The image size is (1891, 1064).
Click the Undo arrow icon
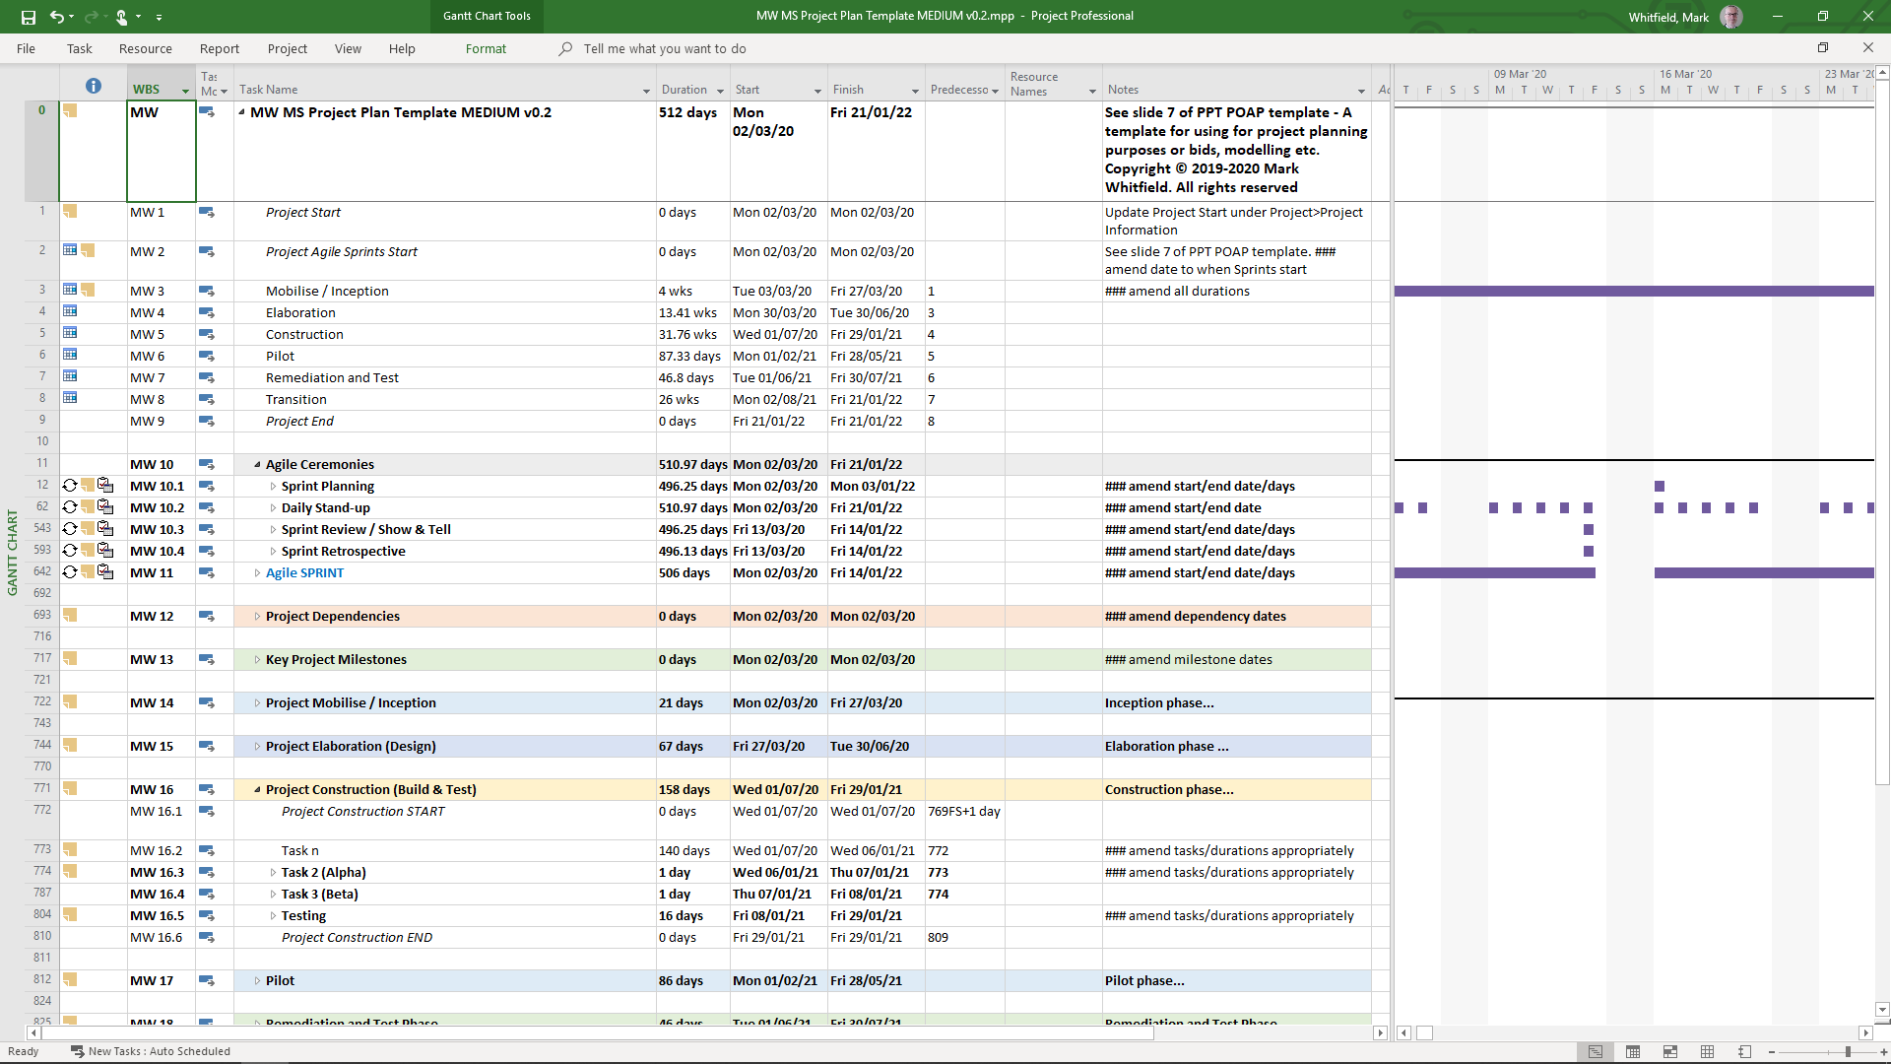pyautogui.click(x=56, y=17)
